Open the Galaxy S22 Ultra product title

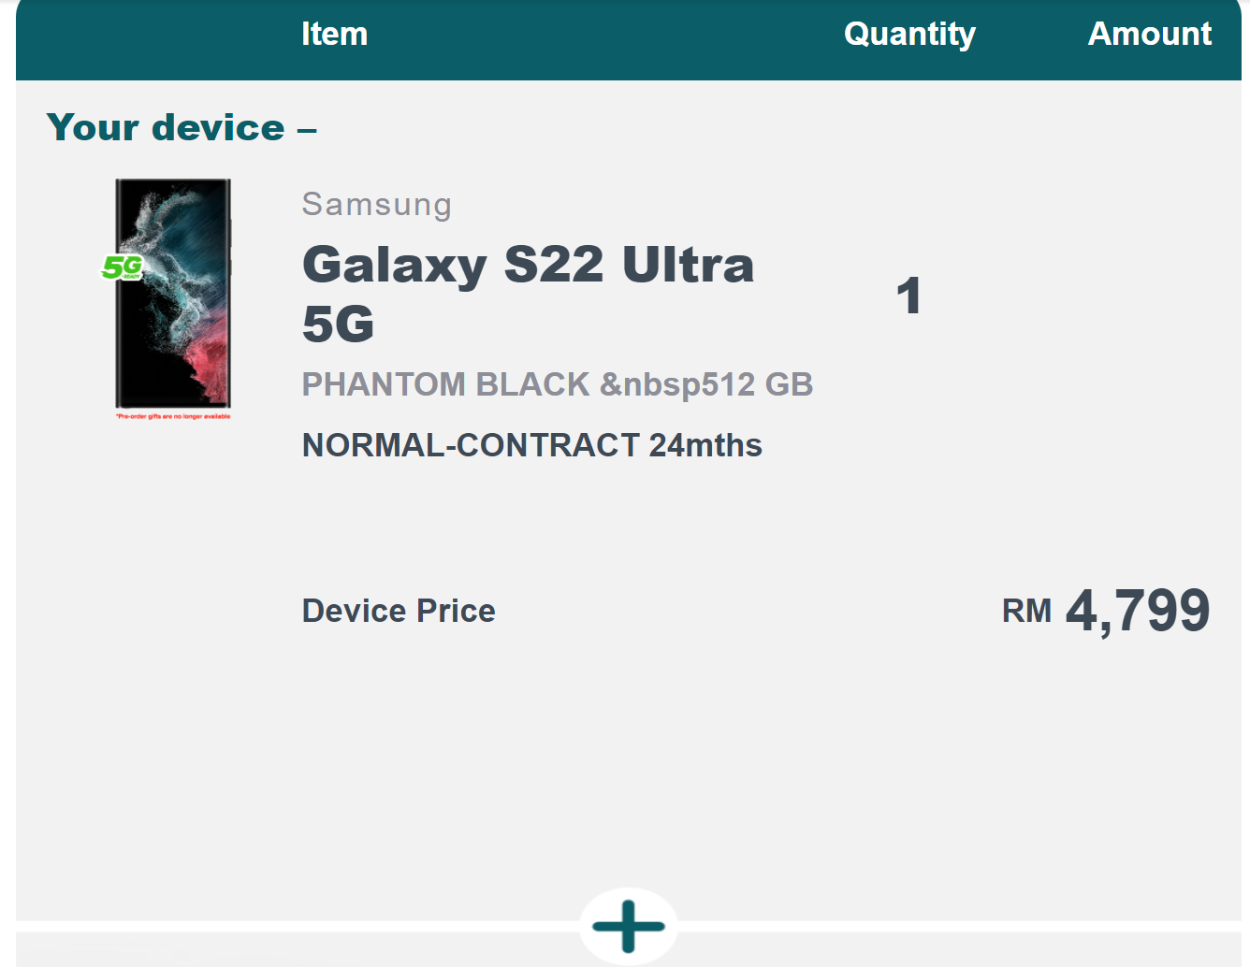click(528, 265)
